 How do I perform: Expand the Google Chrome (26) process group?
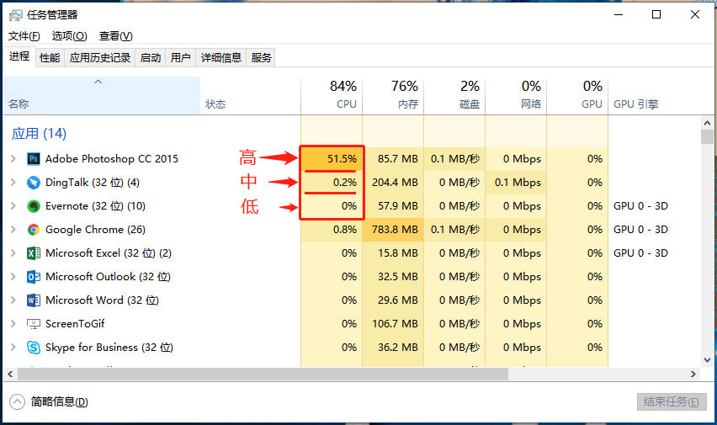13,229
